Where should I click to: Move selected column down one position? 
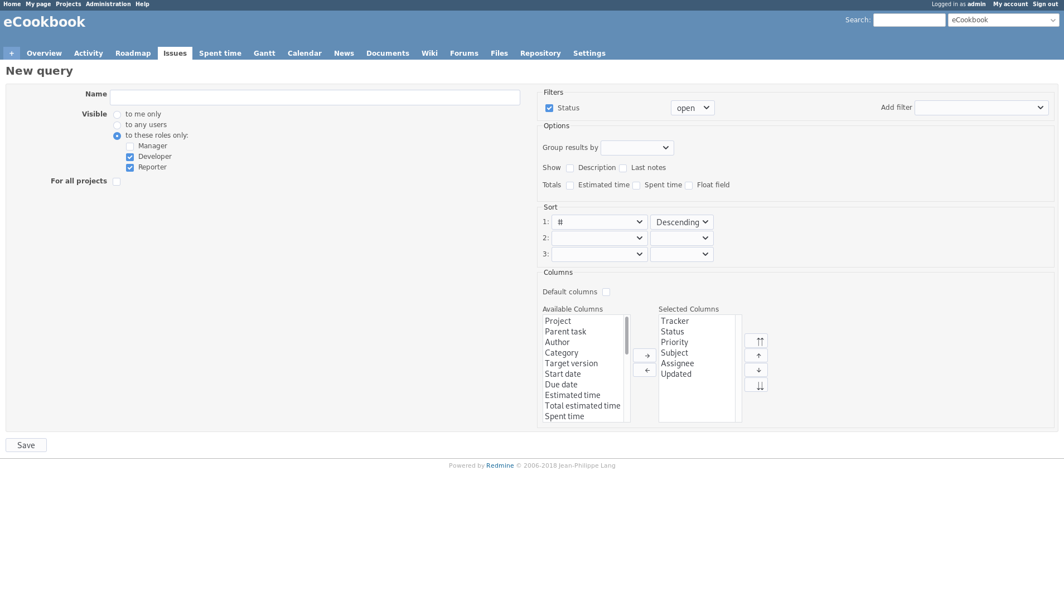(x=756, y=370)
